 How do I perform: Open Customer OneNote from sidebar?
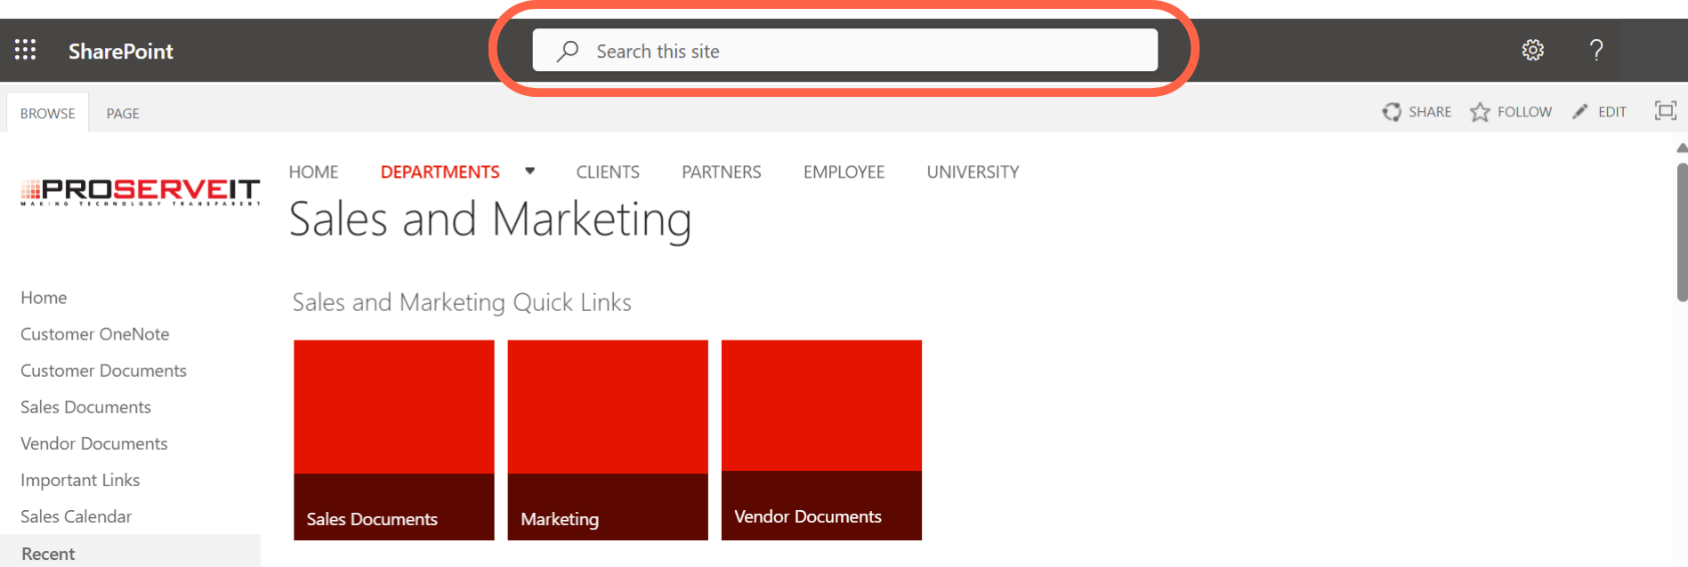pos(95,334)
